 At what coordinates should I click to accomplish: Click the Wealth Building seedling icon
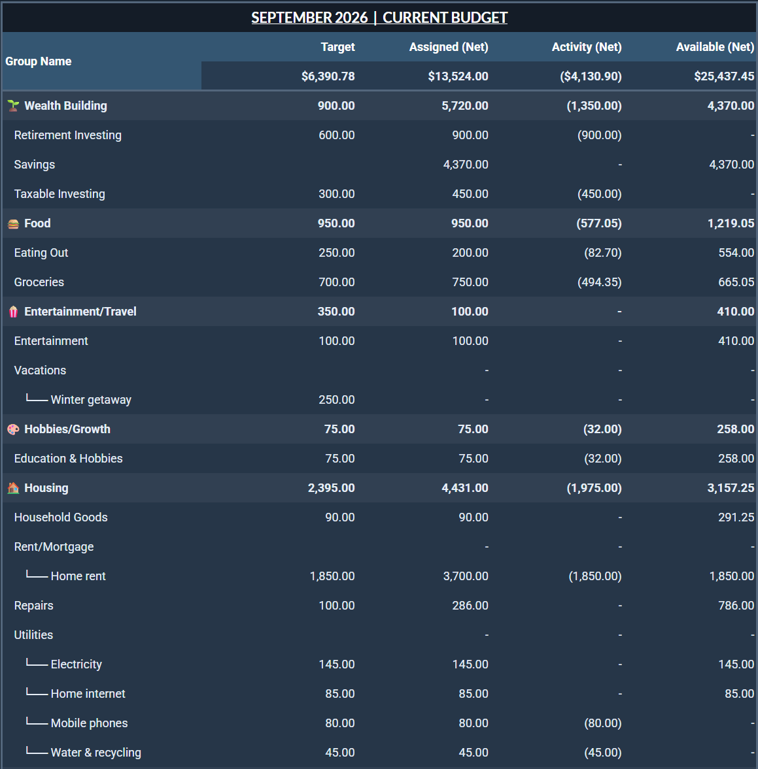pos(13,105)
